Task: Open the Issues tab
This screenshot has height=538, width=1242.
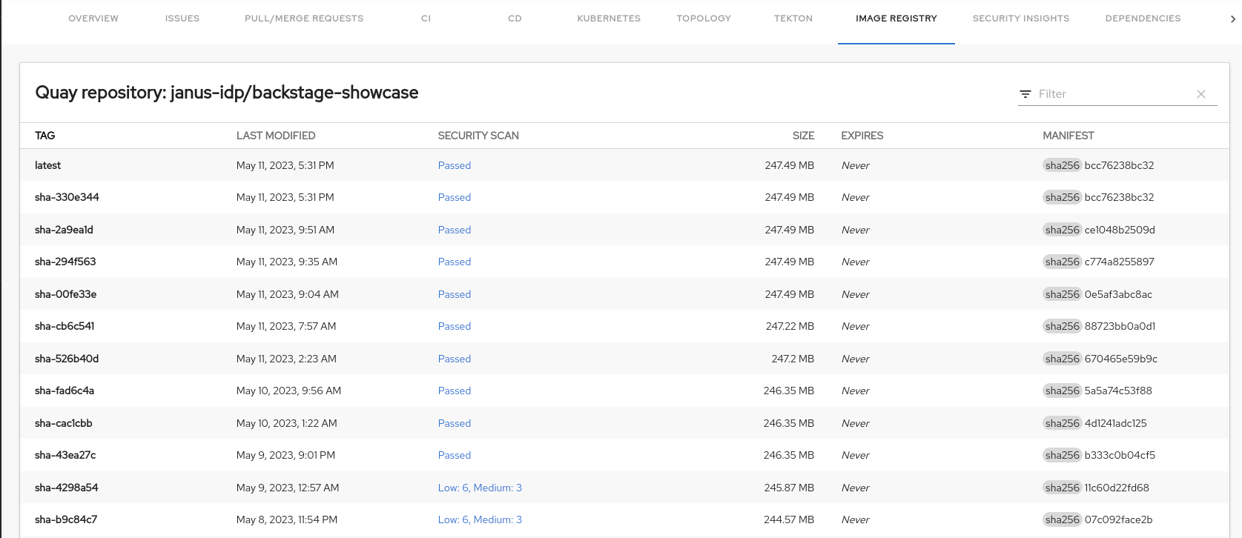Action: click(x=182, y=19)
